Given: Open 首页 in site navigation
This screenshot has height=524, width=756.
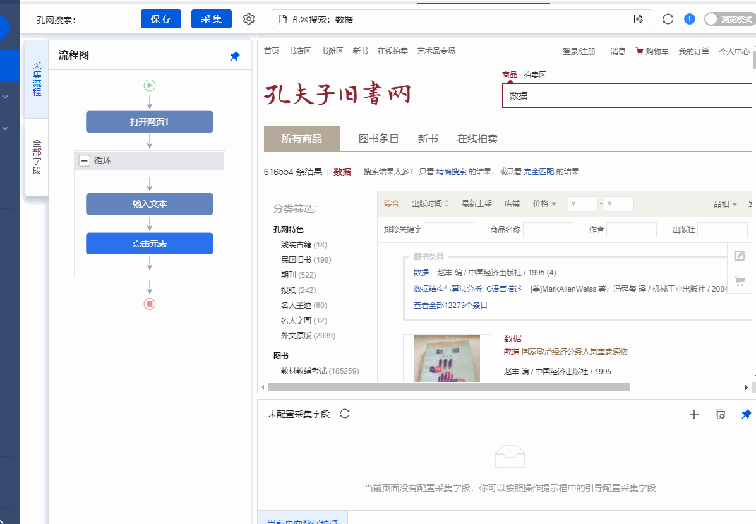Looking at the screenshot, I should pos(272,51).
